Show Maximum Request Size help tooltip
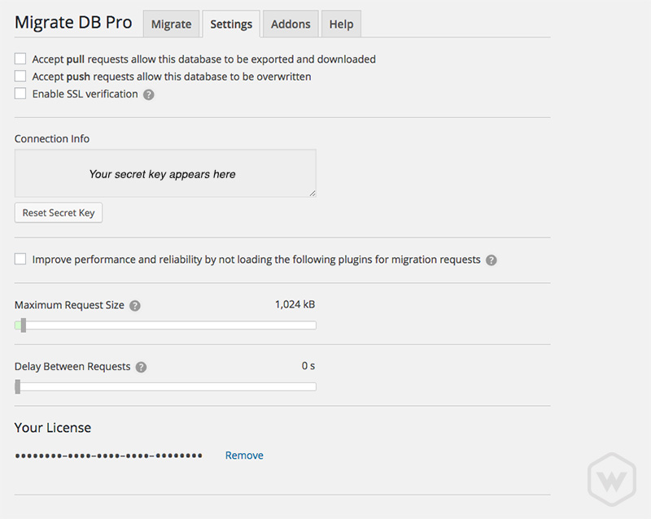The height and width of the screenshot is (519, 651). [135, 306]
